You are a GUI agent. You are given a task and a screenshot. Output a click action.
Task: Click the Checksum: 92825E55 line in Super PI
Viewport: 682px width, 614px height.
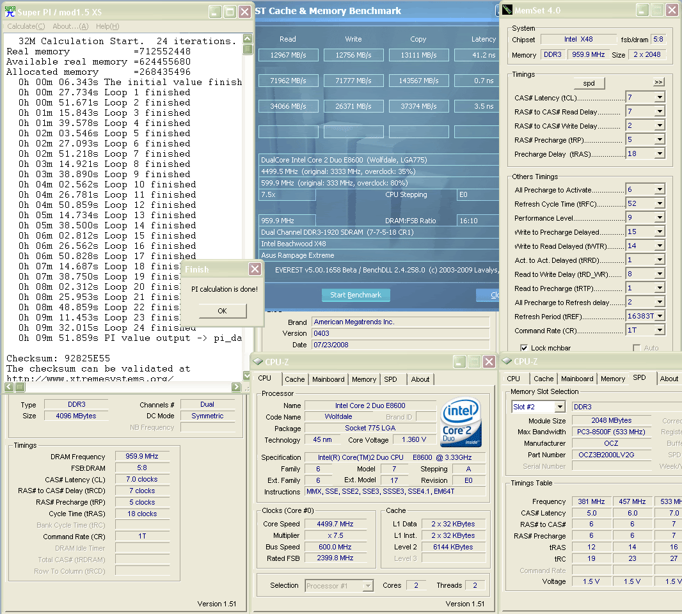coord(58,358)
